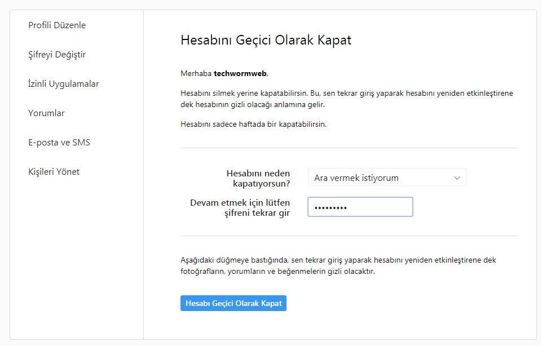Click the page heading Hesabını Geçici Olarak Kapat
The height and width of the screenshot is (346, 542).
click(266, 41)
